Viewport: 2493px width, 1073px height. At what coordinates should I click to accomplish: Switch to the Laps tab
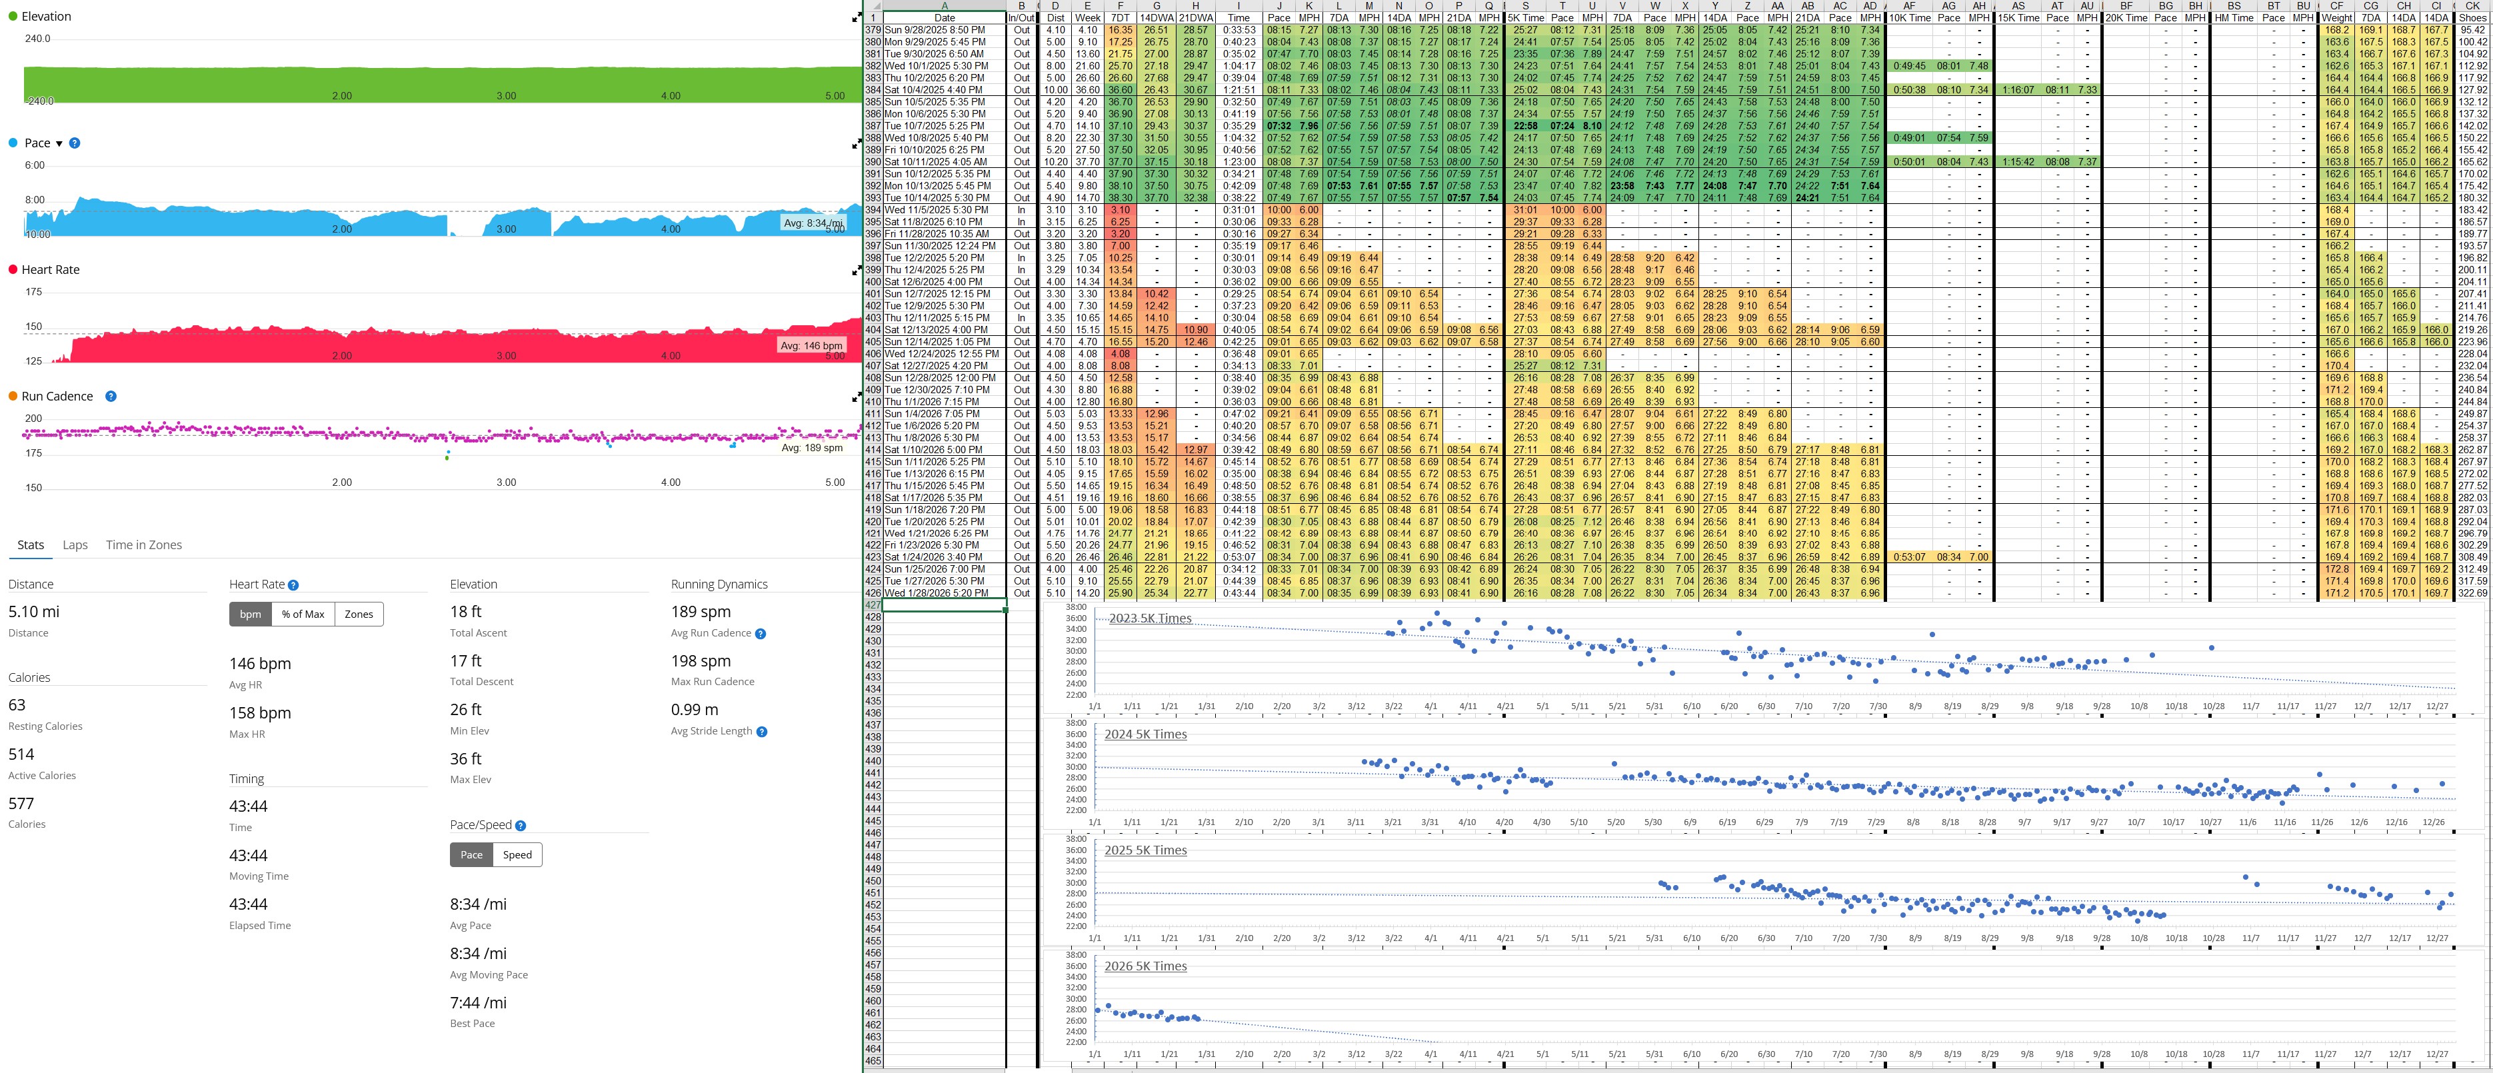coord(75,544)
